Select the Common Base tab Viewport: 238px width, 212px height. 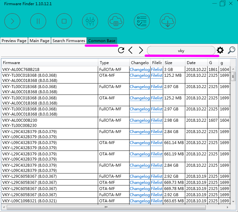point(102,41)
